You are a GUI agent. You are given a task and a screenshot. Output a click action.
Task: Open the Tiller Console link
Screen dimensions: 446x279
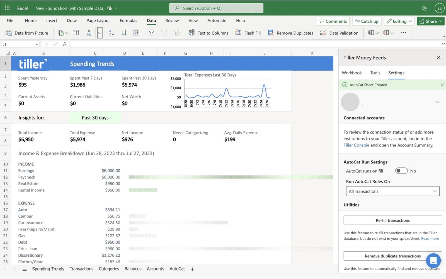[356, 145]
